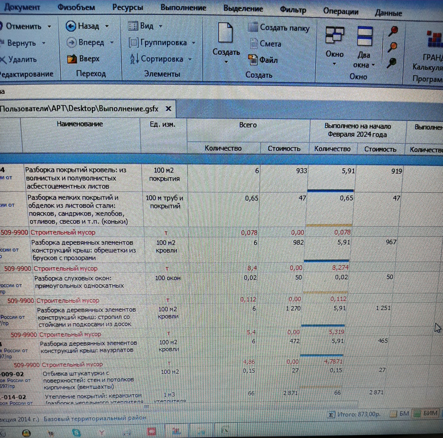Click the Создать blank page icon
Screen dimensions: 443x438
(x=225, y=33)
